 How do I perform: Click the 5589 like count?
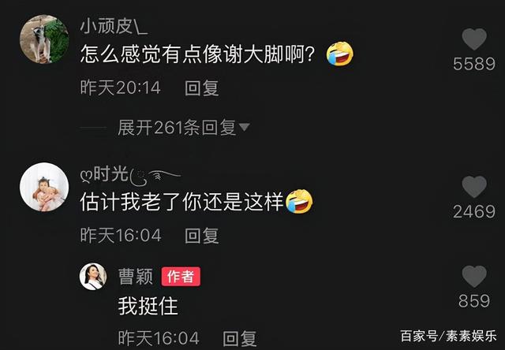point(474,64)
